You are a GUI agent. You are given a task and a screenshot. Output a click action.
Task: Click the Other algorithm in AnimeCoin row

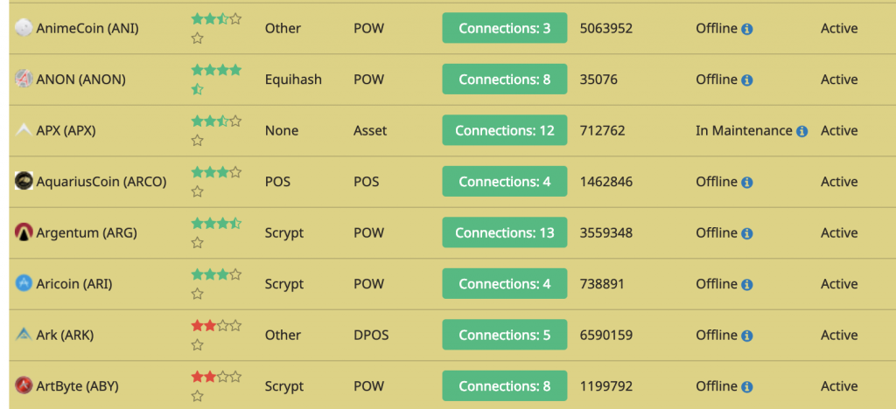283,28
